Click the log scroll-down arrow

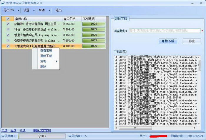(199, 124)
